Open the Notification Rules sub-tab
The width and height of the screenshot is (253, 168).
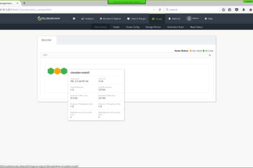[176, 27]
